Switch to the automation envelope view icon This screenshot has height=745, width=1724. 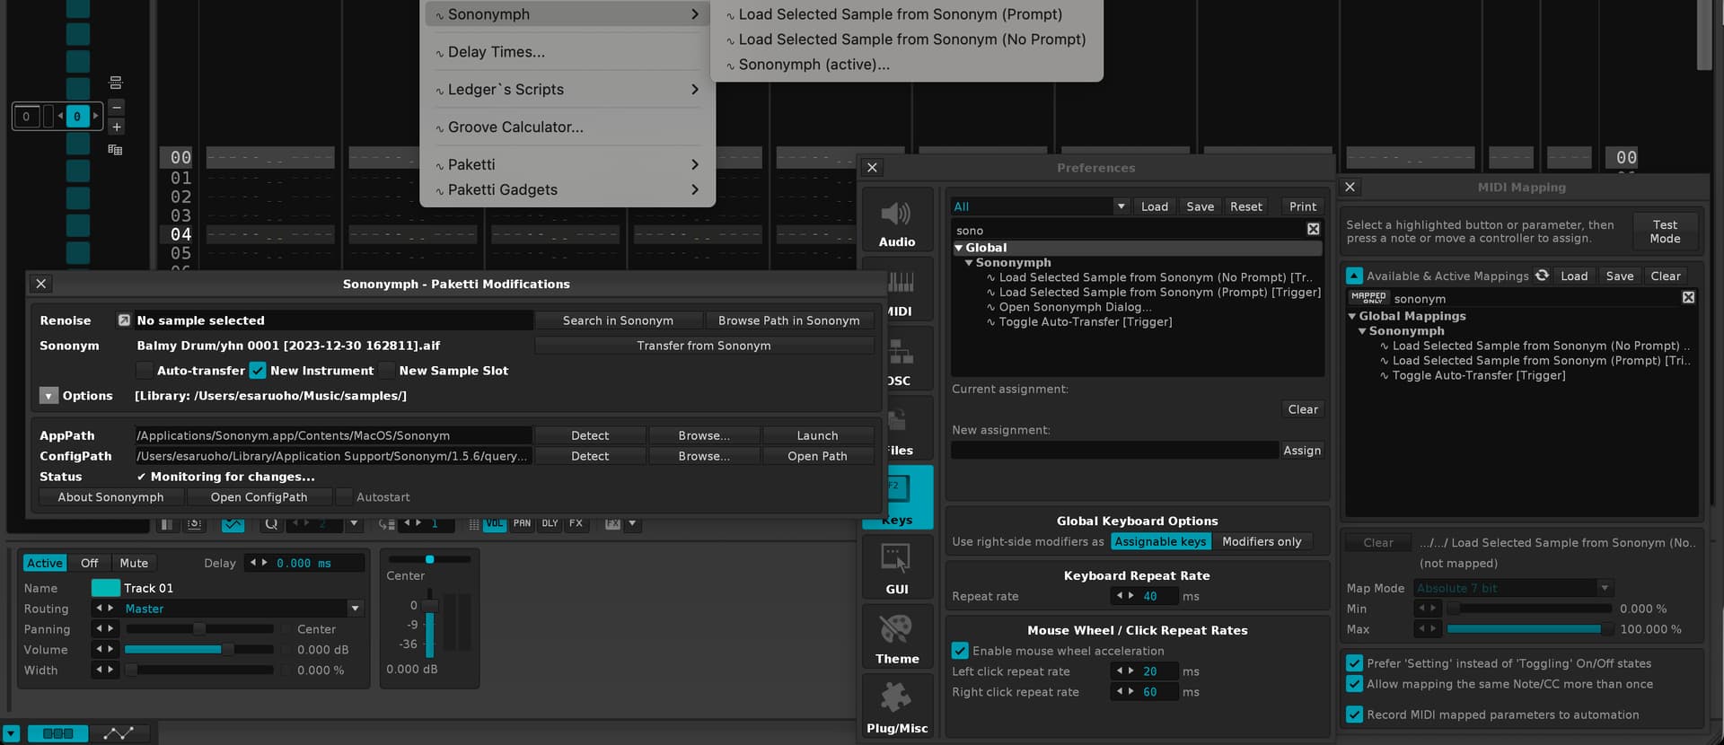(x=119, y=733)
